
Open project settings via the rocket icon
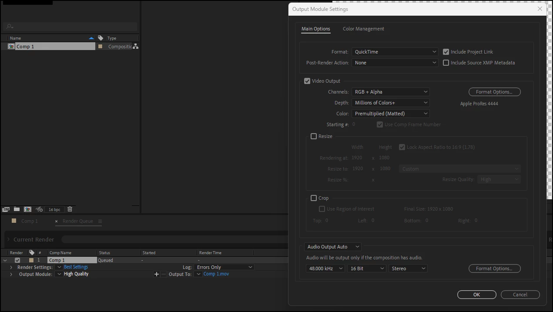point(39,209)
